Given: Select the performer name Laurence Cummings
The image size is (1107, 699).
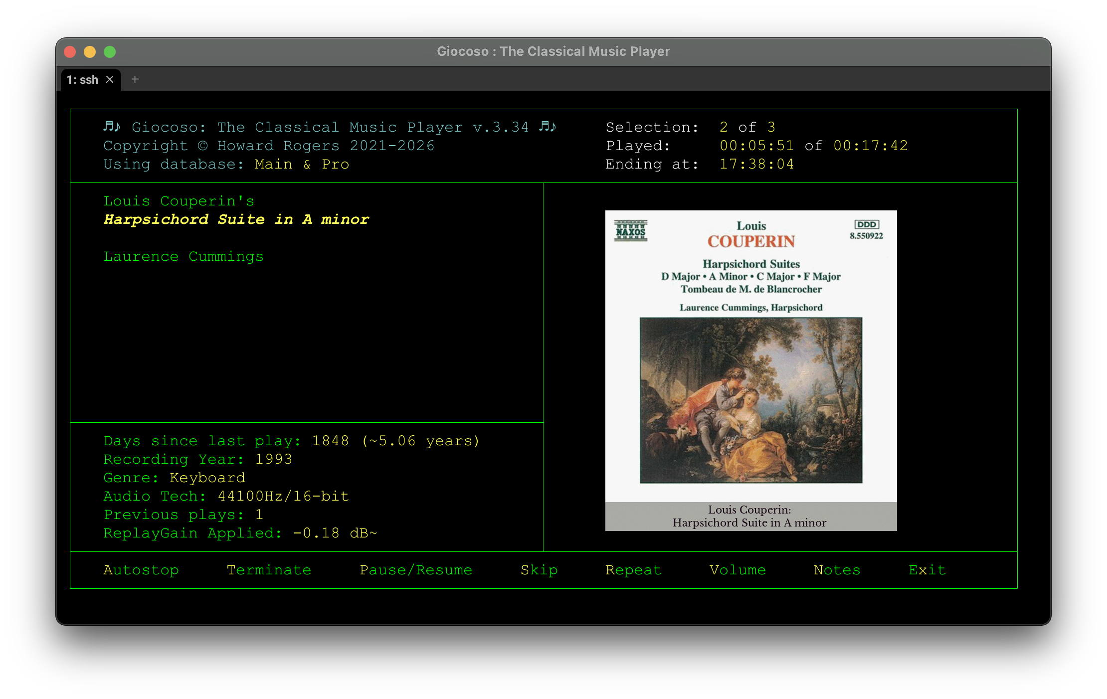Looking at the screenshot, I should click(x=184, y=256).
